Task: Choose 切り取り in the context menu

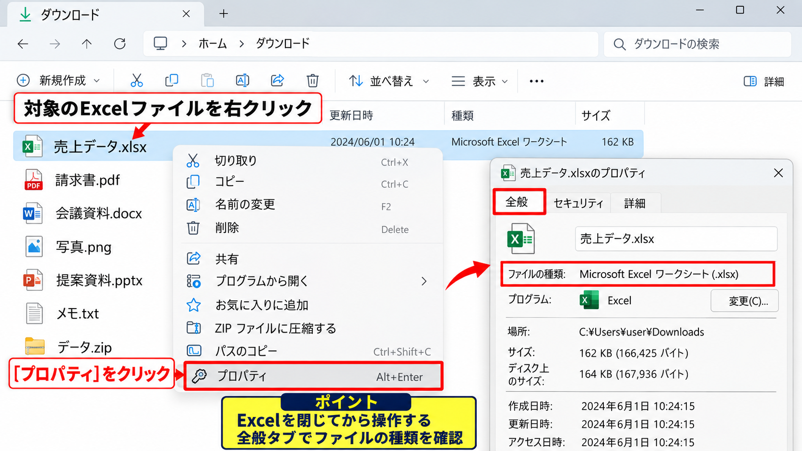Action: point(307,162)
